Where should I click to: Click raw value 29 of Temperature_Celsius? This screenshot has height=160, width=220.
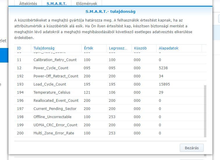[x=161, y=92]
